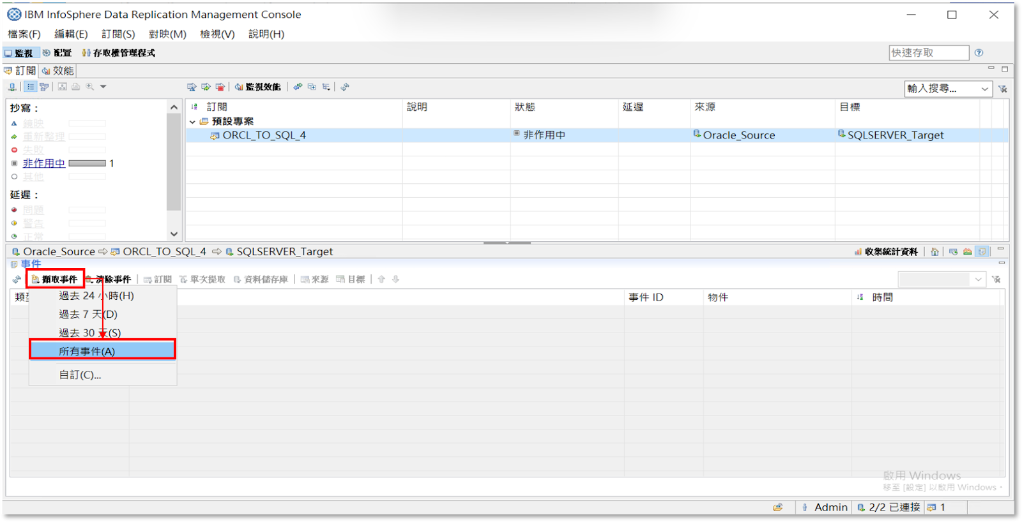This screenshot has width=1022, height=522.
Task: Click the datastore connect icon in the overview toolbar
Action: 12,87
